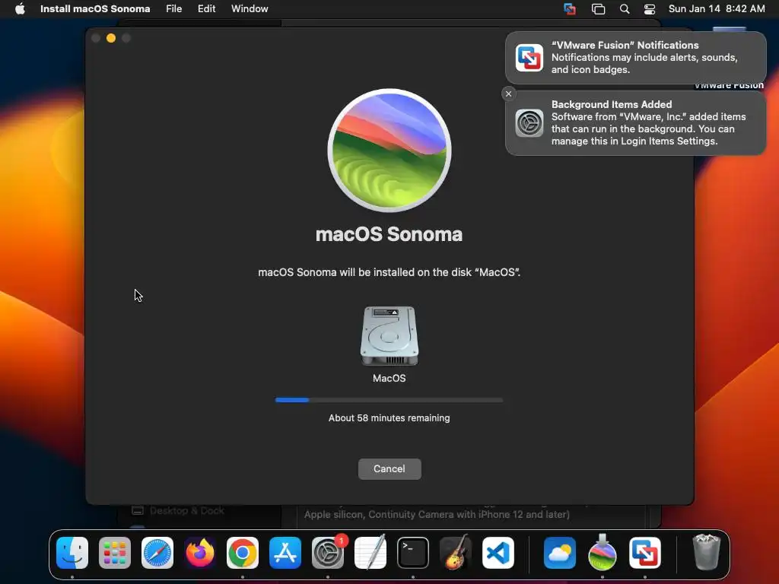Open the Apple menu
The height and width of the screenshot is (584, 779).
(x=20, y=9)
